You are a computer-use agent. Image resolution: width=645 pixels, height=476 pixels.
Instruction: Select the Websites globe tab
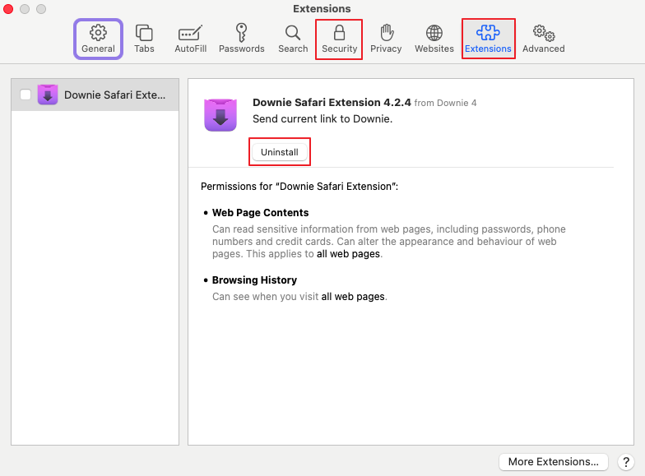point(434,39)
